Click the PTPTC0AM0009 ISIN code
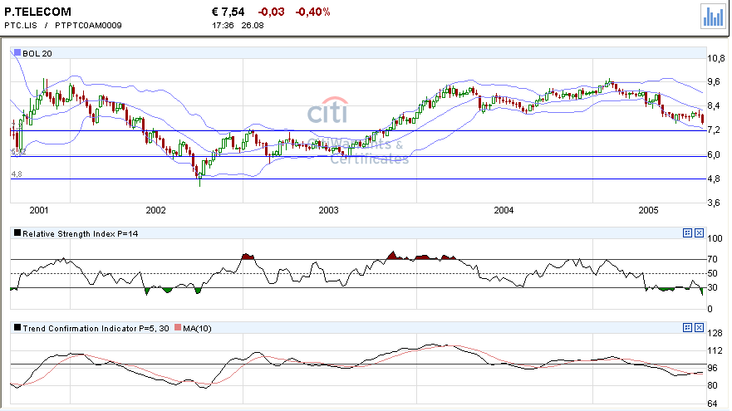 tap(88, 25)
